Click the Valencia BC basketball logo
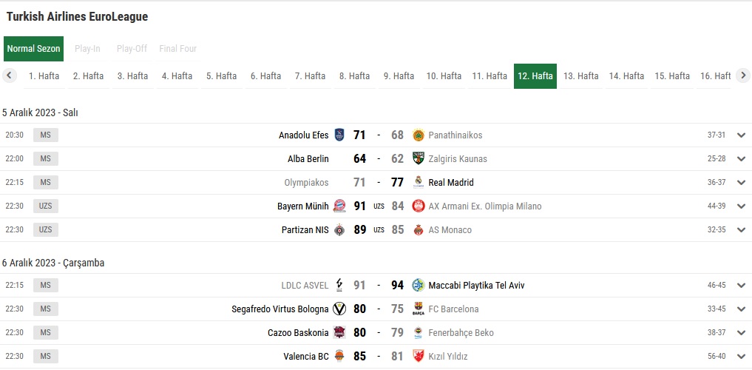 pos(339,356)
